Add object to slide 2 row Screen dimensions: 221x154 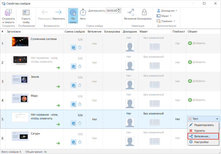[197, 62]
